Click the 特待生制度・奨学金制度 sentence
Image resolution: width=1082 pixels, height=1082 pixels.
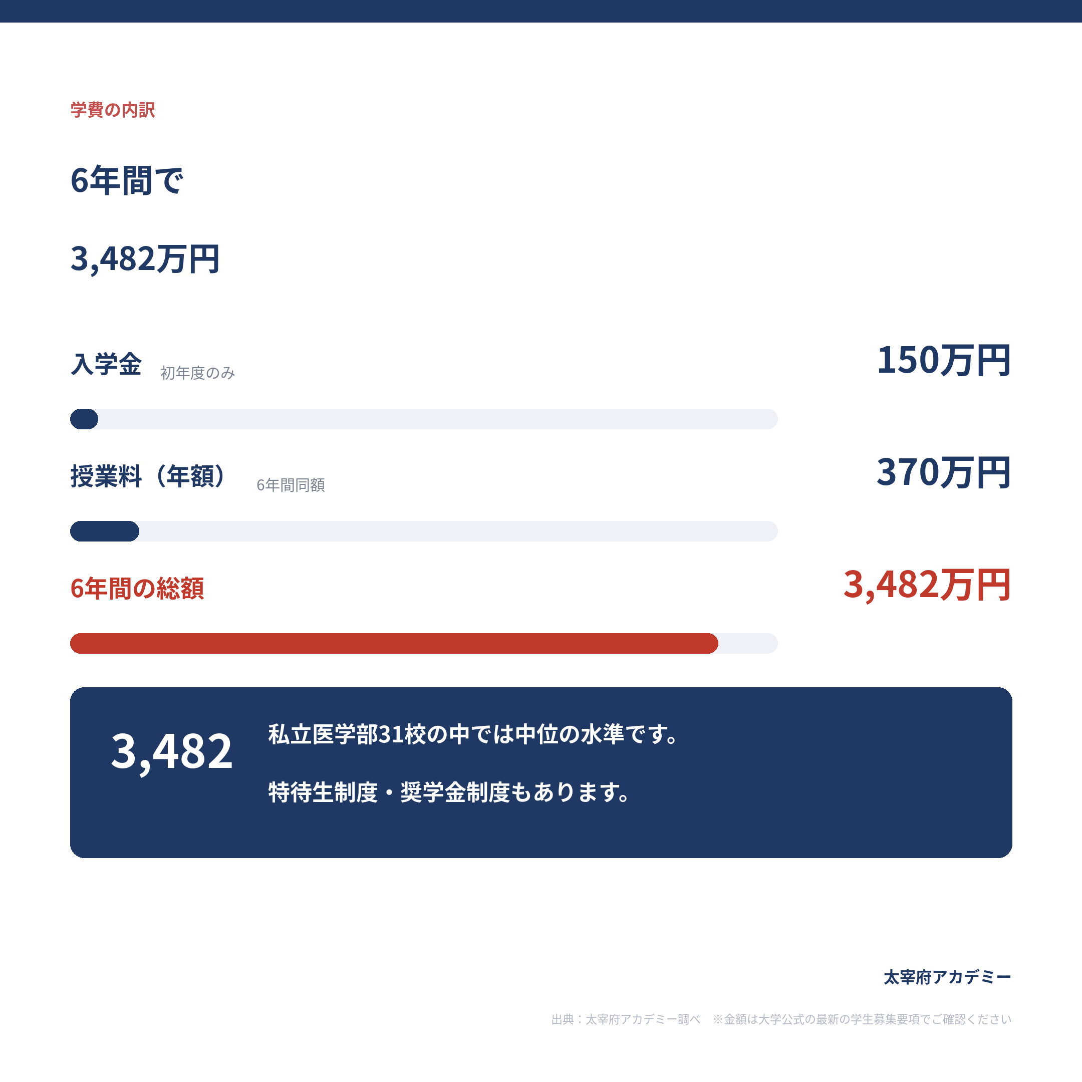pos(449,792)
